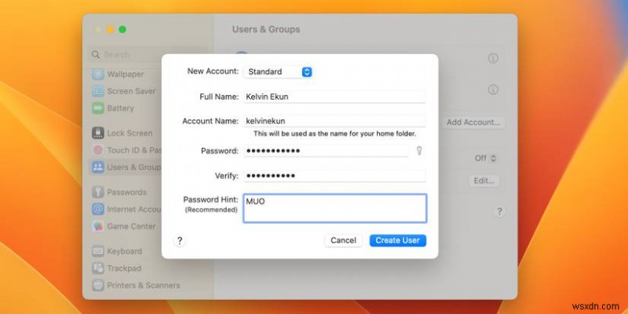Click the Create User button
The width and height of the screenshot is (628, 314).
tap(398, 240)
